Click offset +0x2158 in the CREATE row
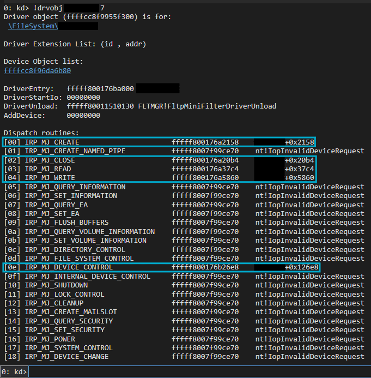This screenshot has height=378, width=371. (300, 142)
